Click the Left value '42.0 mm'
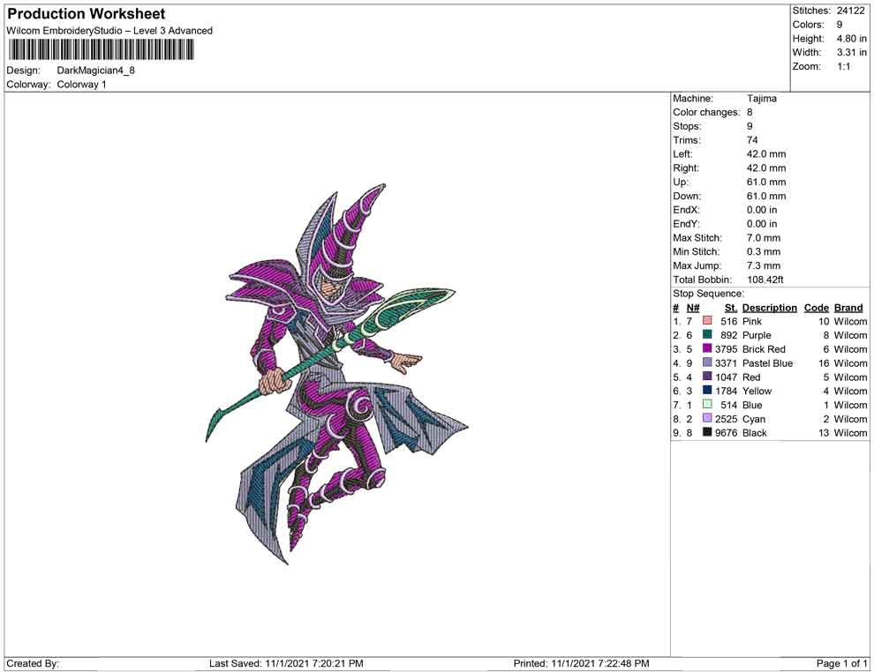Image resolution: width=874 pixels, height=672 pixels. 766,153
